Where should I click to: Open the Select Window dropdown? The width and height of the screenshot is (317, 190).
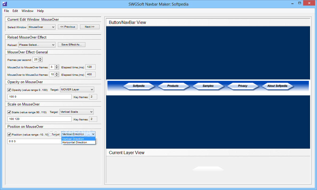(x=41, y=27)
